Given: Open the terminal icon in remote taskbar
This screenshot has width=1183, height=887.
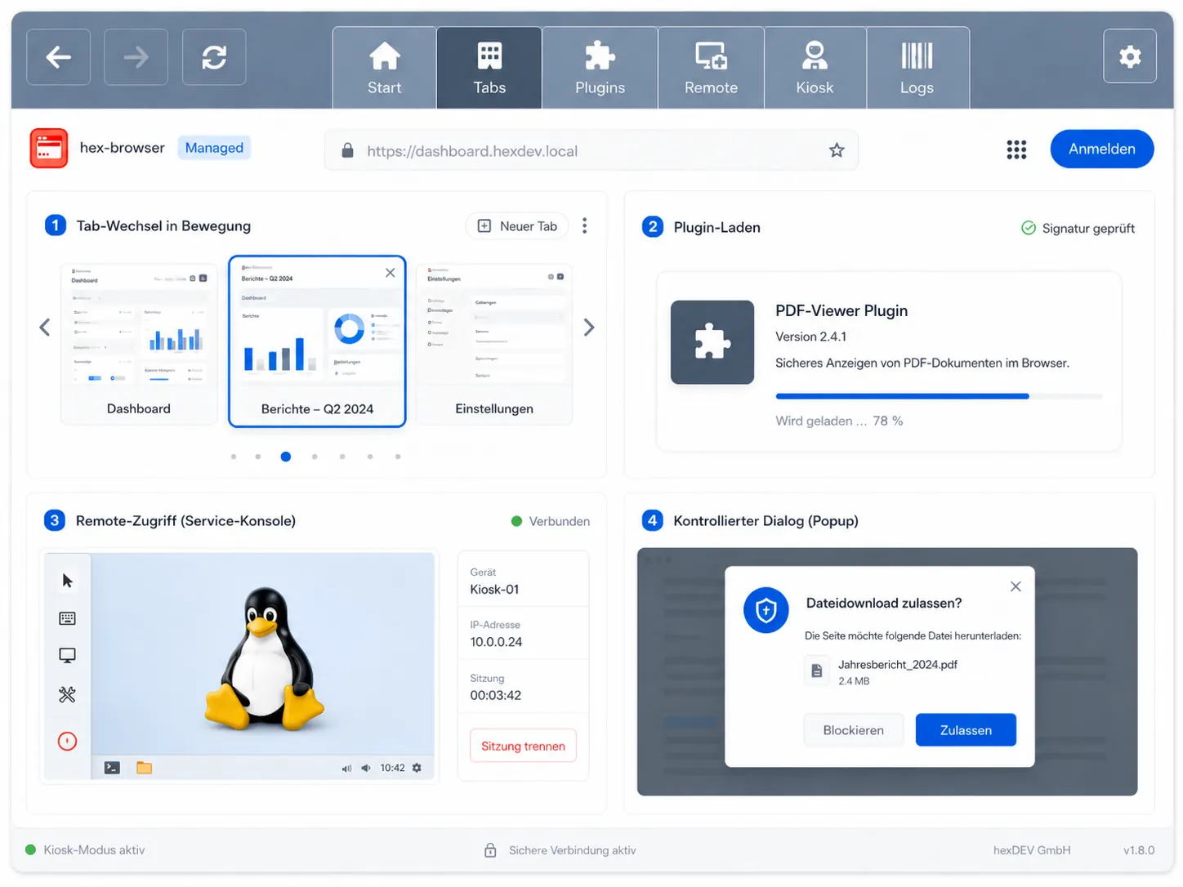Looking at the screenshot, I should click(x=113, y=768).
